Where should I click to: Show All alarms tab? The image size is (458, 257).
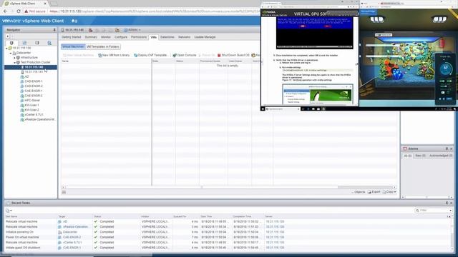coord(407,156)
